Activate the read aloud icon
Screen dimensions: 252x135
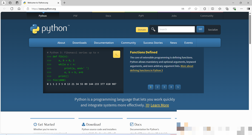click(189, 9)
